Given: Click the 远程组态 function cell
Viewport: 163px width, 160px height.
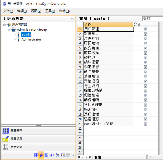Looking at the screenshot, I should point(108,119).
